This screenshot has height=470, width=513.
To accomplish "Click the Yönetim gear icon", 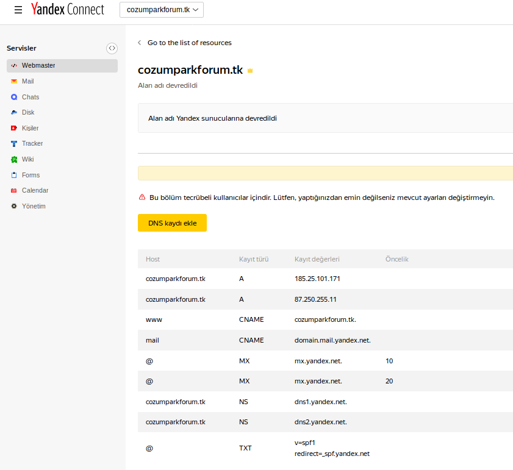I will [x=14, y=206].
